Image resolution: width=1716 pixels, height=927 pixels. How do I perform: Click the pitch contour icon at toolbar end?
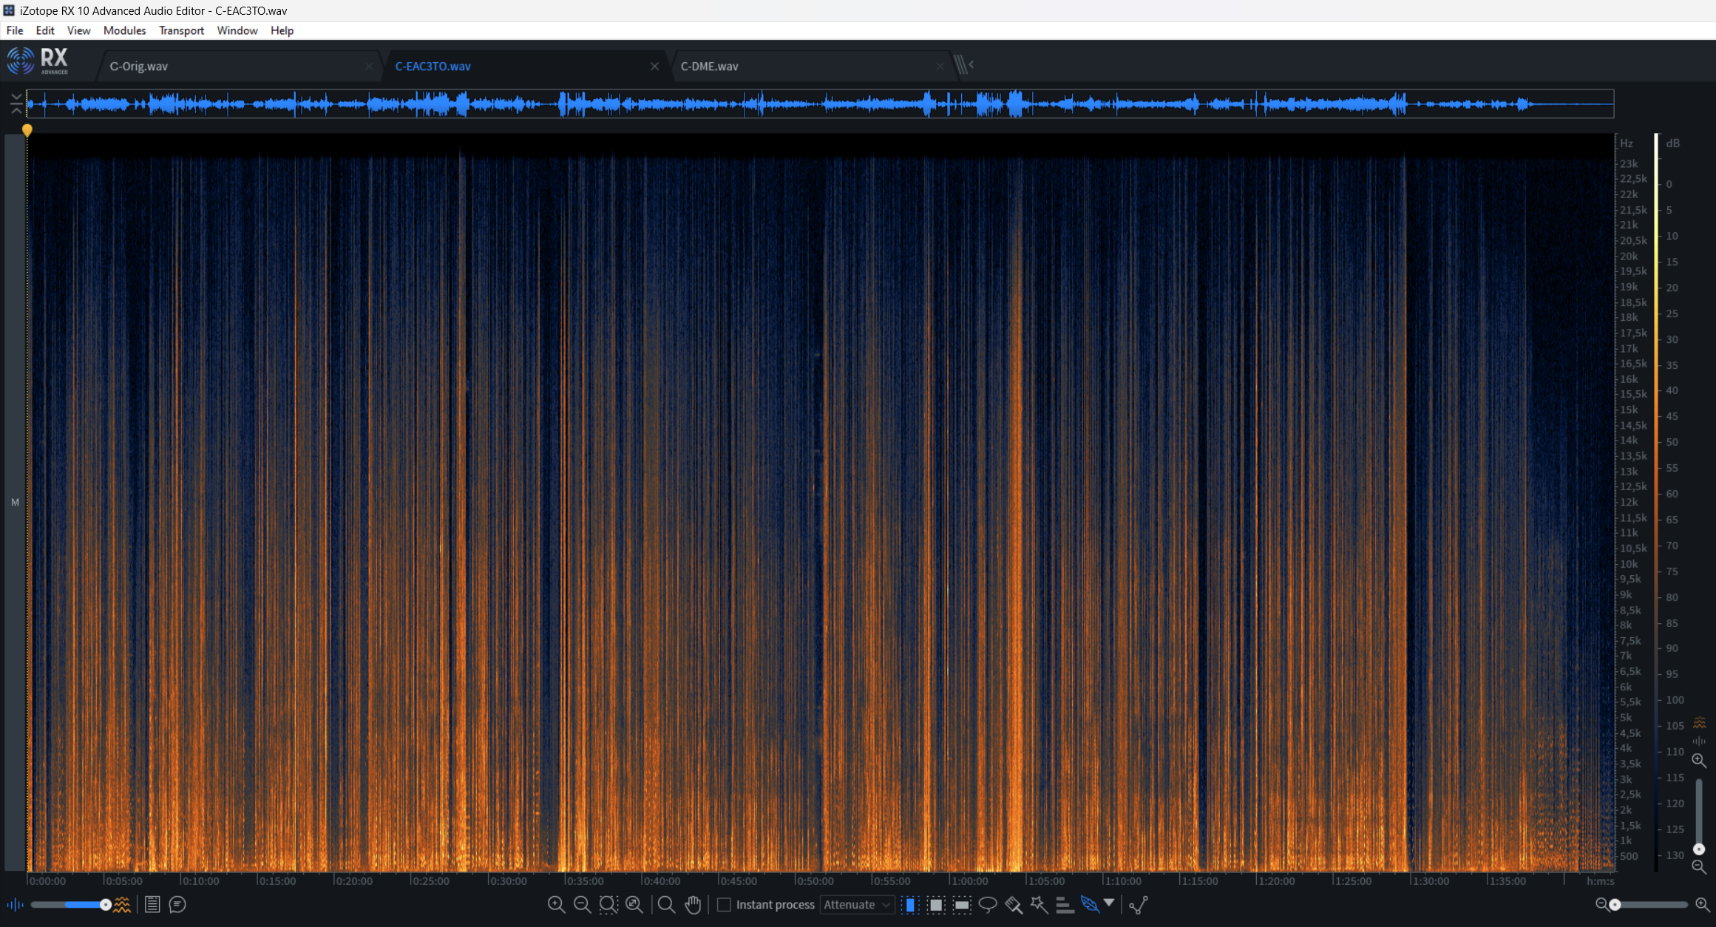click(1139, 904)
